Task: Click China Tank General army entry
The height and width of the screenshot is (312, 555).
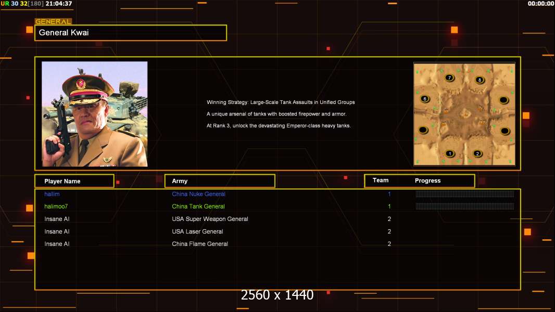Action: (198, 206)
